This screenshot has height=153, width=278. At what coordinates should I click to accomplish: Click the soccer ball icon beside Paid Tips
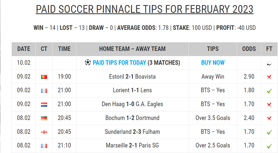pyautogui.click(x=88, y=63)
